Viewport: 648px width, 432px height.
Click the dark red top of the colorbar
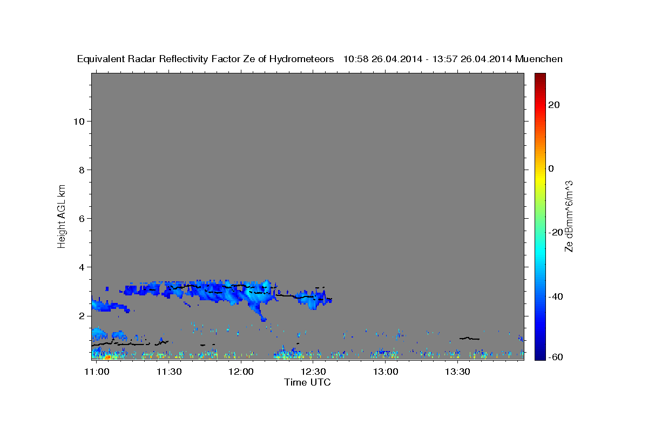tap(539, 77)
